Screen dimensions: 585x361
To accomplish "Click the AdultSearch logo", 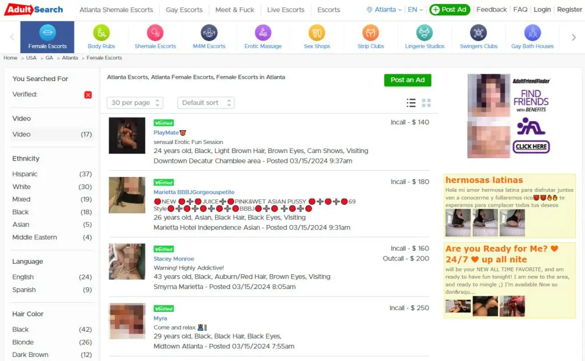I will click(34, 9).
